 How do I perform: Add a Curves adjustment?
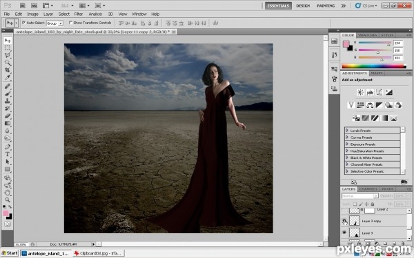[379, 92]
